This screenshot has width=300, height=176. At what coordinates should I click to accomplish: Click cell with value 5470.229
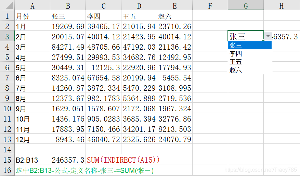[x=139, y=88]
